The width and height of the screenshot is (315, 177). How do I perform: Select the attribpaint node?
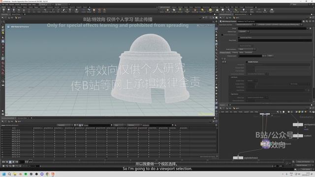click(x=298, y=124)
